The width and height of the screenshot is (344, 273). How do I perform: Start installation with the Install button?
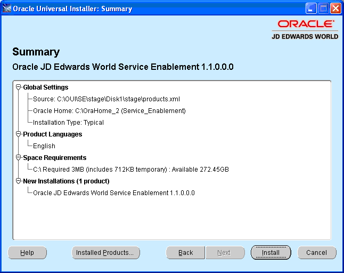click(271, 253)
